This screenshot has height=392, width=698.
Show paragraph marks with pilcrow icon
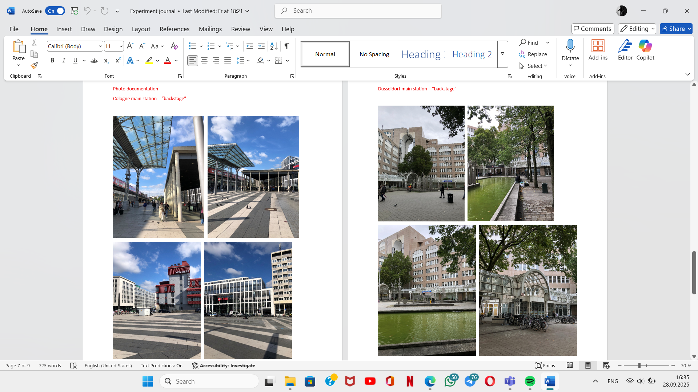pyautogui.click(x=287, y=46)
